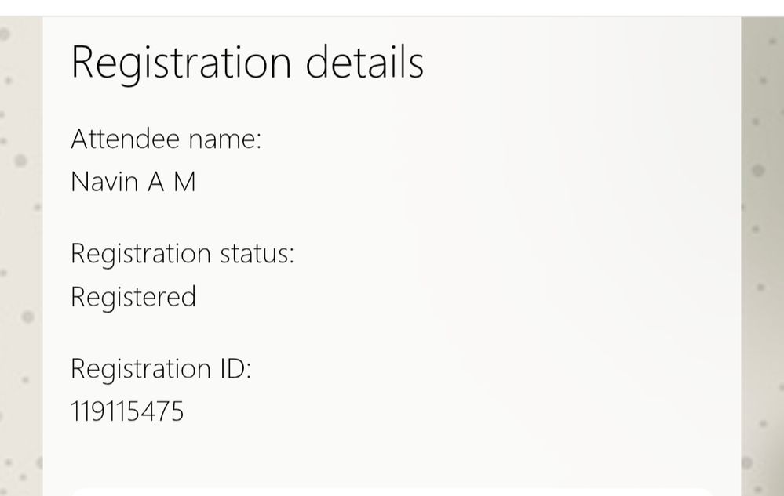Screen dimensions: 784x496
Task: Click the word "name:" in the label
Action: tap(224, 139)
